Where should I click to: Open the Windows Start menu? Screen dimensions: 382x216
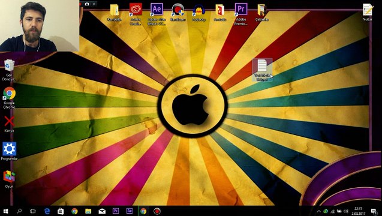pyautogui.click(x=5, y=211)
